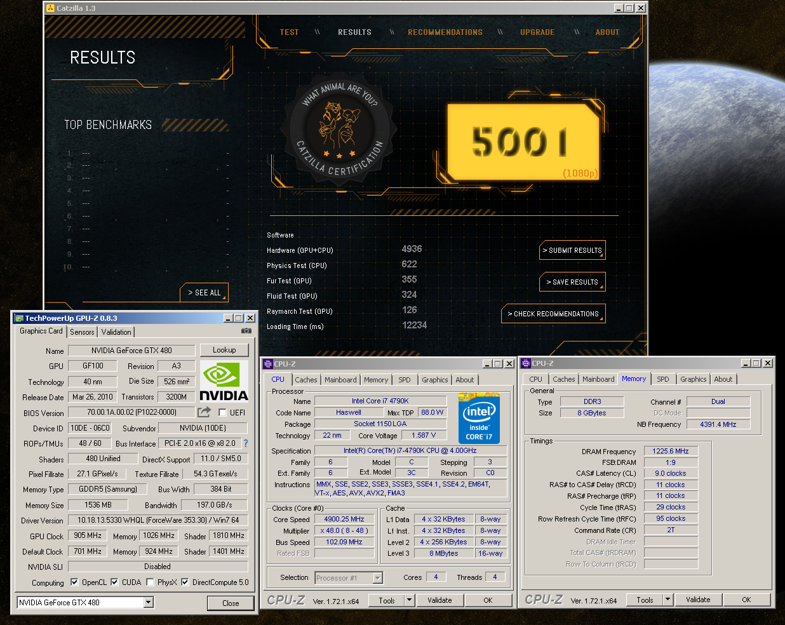The width and height of the screenshot is (785, 625).
Task: Click the NVIDIA logo in GPU-Z
Action: [x=224, y=381]
